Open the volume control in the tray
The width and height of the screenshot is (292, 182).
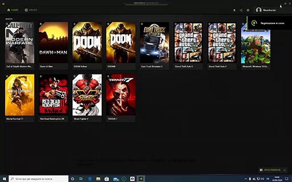tap(262, 179)
